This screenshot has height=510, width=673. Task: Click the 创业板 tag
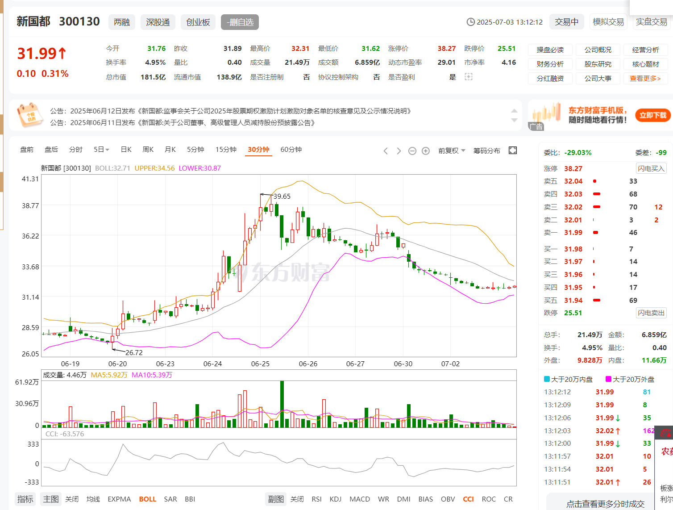tap(198, 22)
